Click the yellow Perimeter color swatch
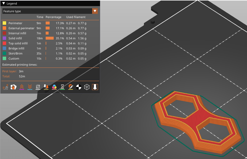The image size is (247, 159). [x=5, y=23]
